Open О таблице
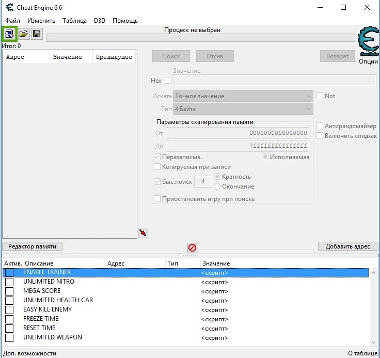The height and width of the screenshot is (358, 380). tap(362, 353)
